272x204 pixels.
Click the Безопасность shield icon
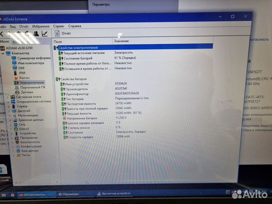17,142
